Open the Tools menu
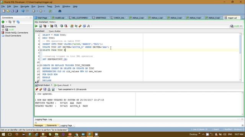 click(x=57, y=6)
